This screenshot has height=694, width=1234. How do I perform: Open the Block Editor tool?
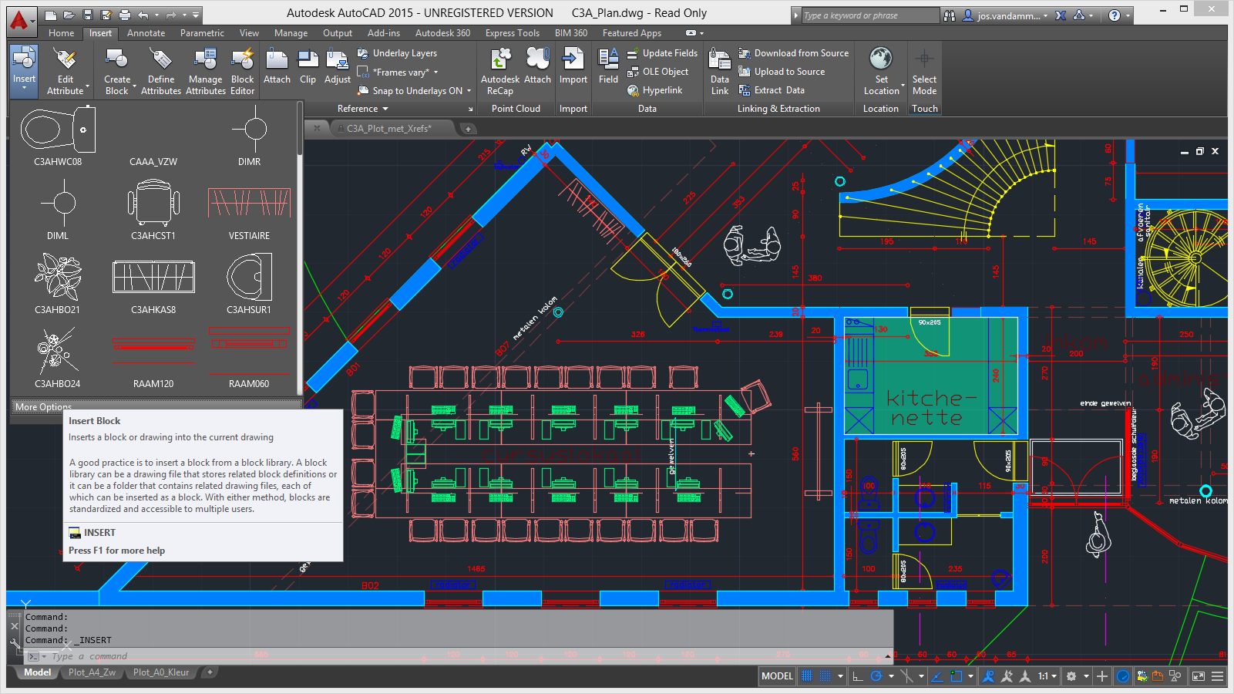pyautogui.click(x=242, y=70)
